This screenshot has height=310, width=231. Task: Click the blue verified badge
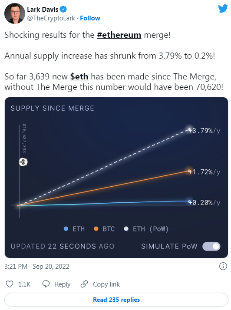(63, 9)
